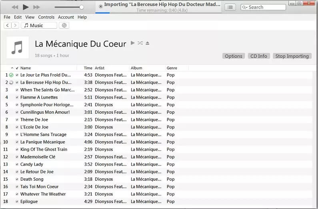Click the Next track fast-forward icon
This screenshot has height=209, width=318.
point(36,7)
